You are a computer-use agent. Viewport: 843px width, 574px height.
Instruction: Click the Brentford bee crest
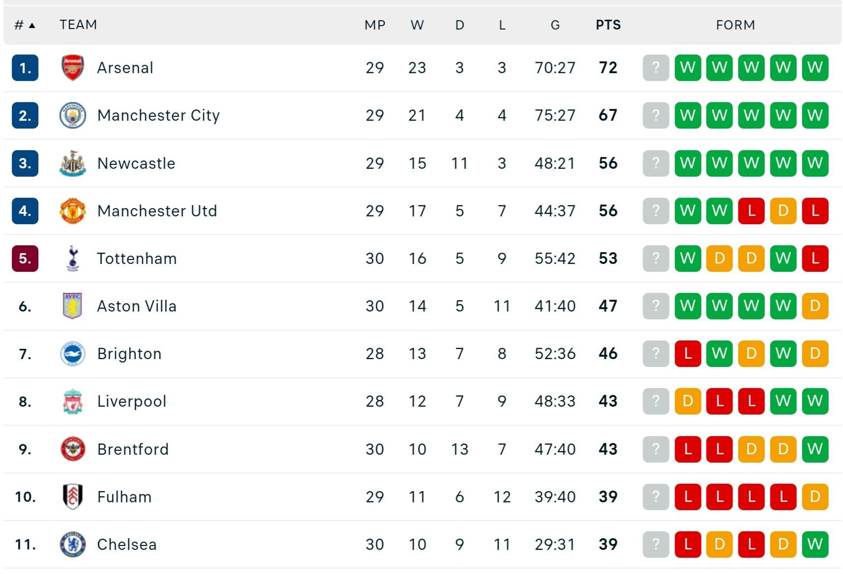click(x=73, y=449)
